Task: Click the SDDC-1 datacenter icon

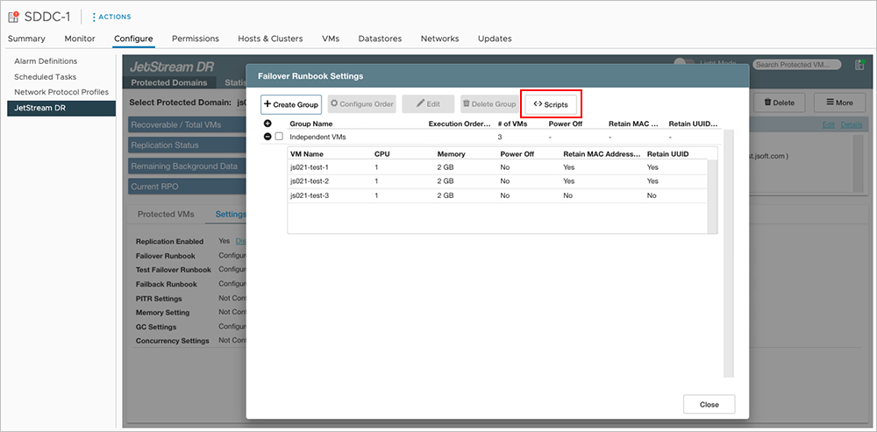Action: (x=14, y=17)
